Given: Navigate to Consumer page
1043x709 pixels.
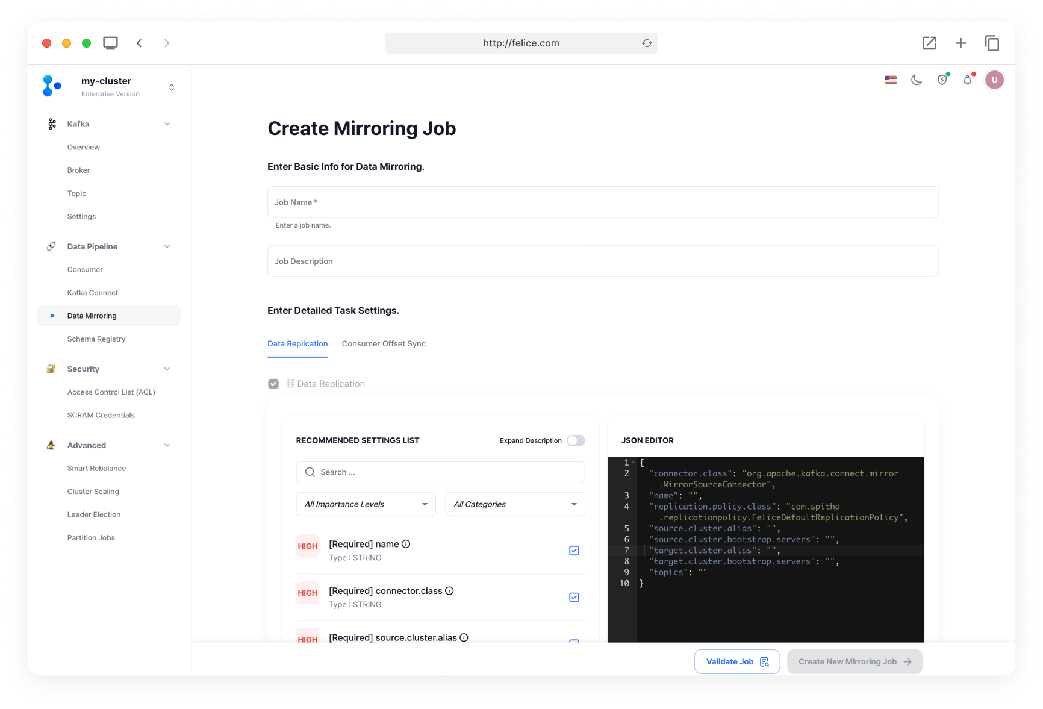Looking at the screenshot, I should (85, 270).
